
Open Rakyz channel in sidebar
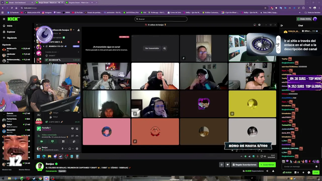click(16, 125)
